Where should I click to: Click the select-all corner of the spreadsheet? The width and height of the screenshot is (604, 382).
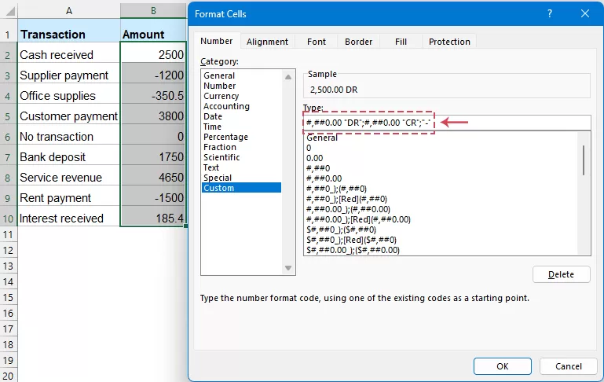pos(9,11)
